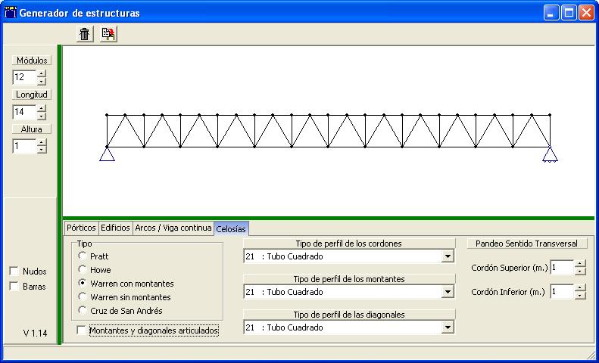Choose Cruz de San Andrés option
The width and height of the screenshot is (599, 363).
coord(82,311)
